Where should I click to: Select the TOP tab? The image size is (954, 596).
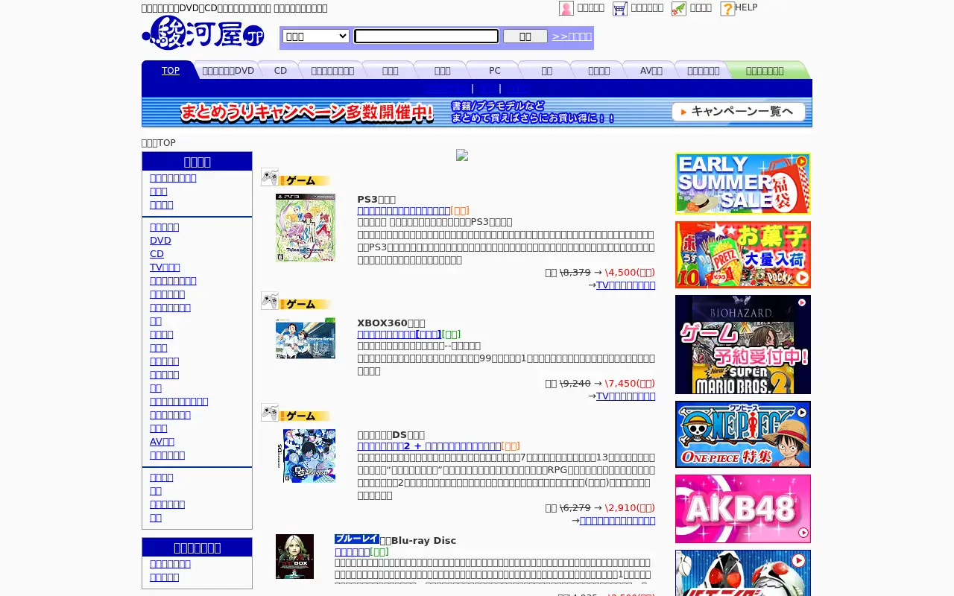tap(171, 71)
